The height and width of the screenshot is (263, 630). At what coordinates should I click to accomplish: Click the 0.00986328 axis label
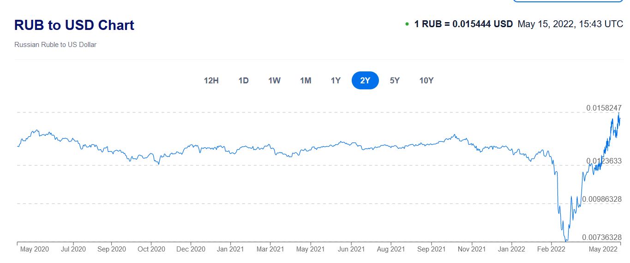pyautogui.click(x=602, y=199)
